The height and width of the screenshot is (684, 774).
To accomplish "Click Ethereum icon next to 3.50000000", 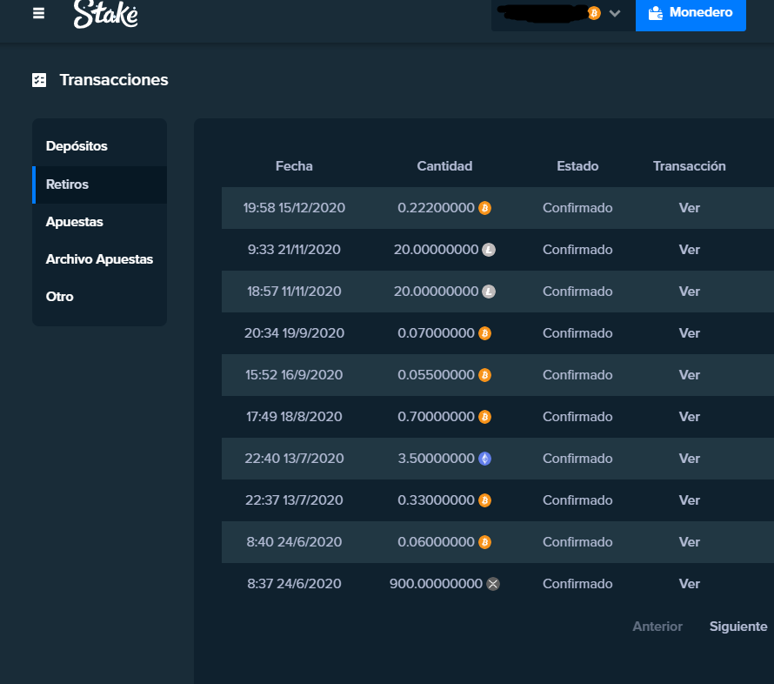I will (485, 459).
